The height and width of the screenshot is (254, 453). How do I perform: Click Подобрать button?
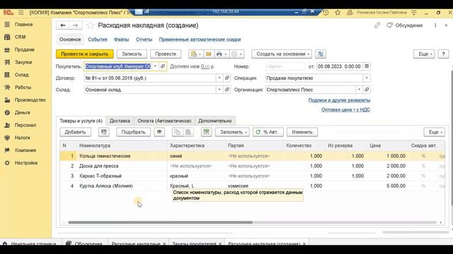[x=133, y=132]
